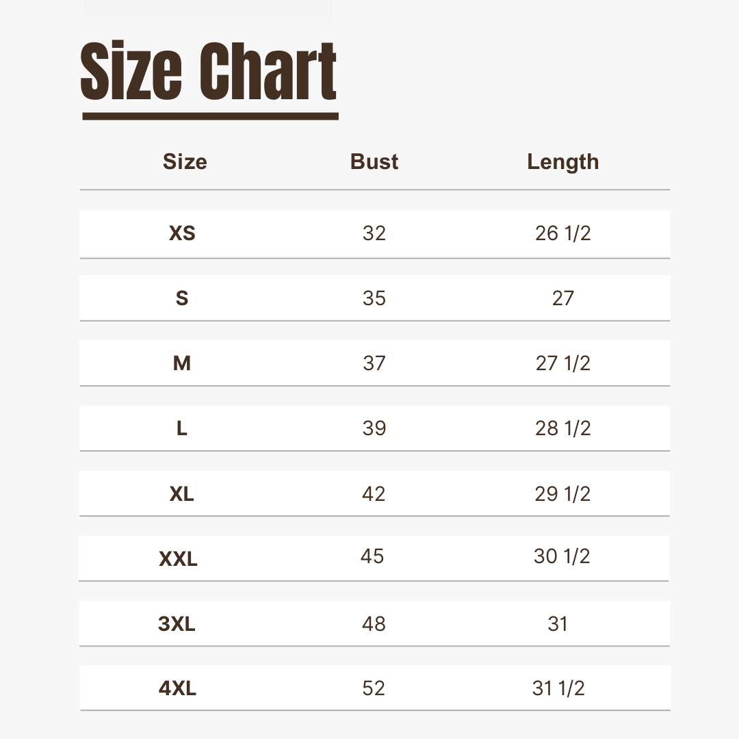739x739 pixels.
Task: Click the Length column header
Action: point(562,162)
